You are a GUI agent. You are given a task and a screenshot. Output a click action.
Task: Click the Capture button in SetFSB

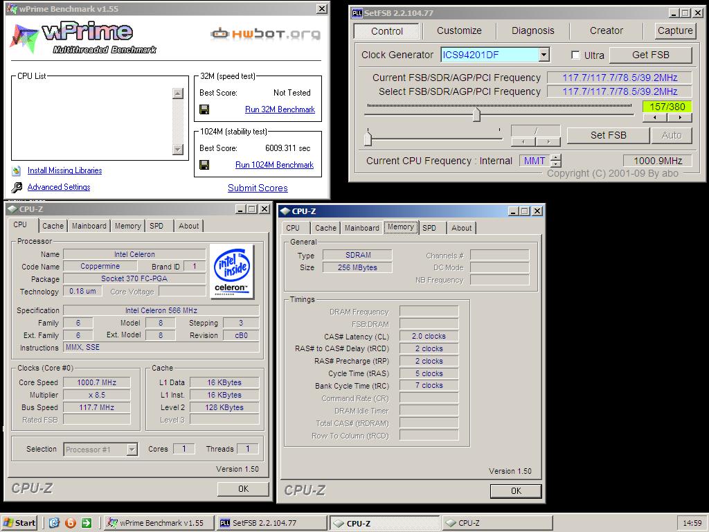[x=674, y=30]
